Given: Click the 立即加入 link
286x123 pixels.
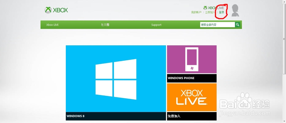Looking at the screenshot, I should tap(210, 12).
